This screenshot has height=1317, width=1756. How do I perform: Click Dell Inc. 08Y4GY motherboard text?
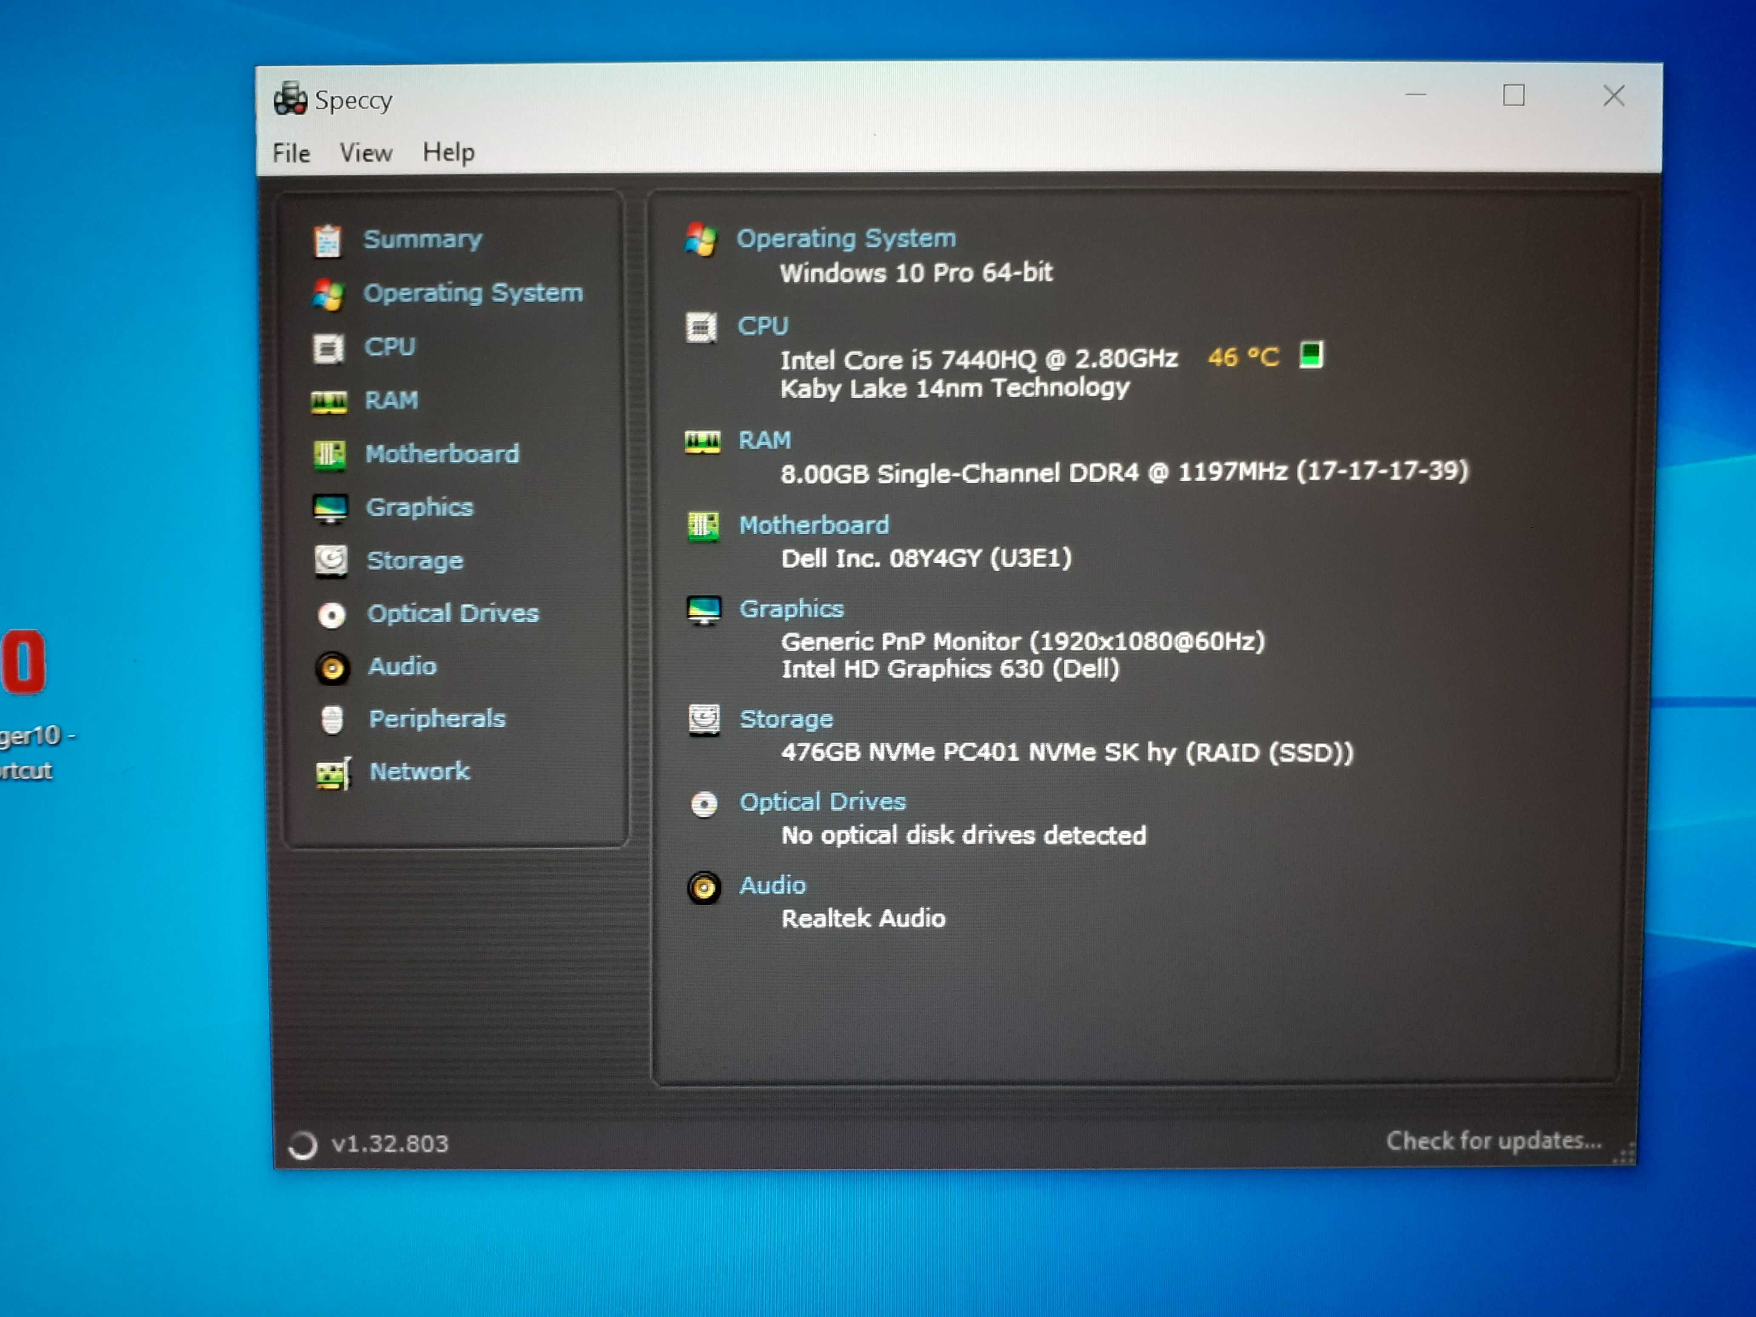(926, 558)
